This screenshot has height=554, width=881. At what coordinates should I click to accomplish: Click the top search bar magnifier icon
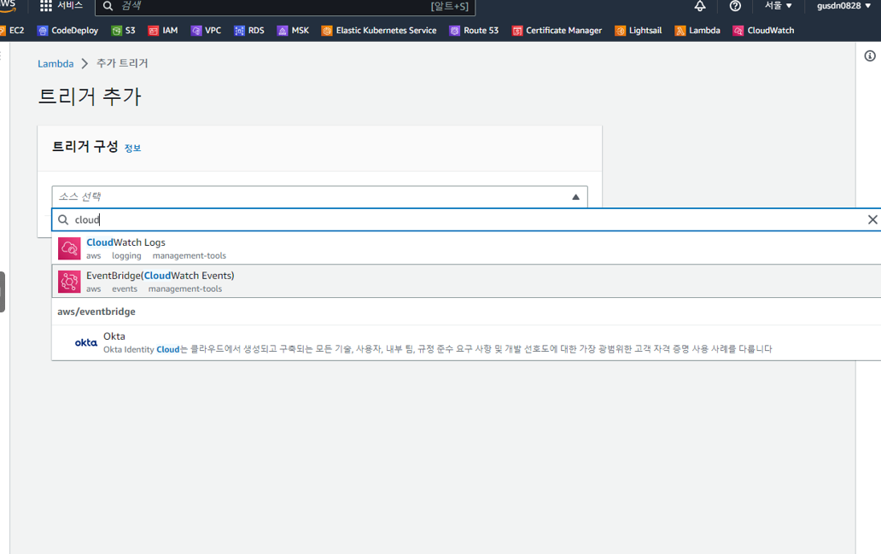click(108, 6)
